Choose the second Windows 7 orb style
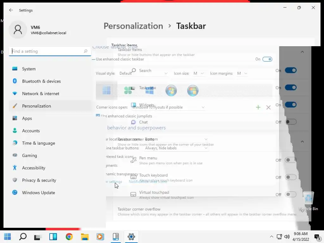The height and width of the screenshot is (243, 324). pyautogui.click(x=193, y=90)
